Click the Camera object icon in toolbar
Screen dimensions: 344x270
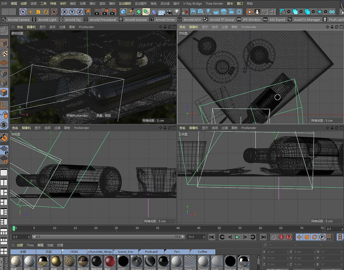click(x=169, y=12)
